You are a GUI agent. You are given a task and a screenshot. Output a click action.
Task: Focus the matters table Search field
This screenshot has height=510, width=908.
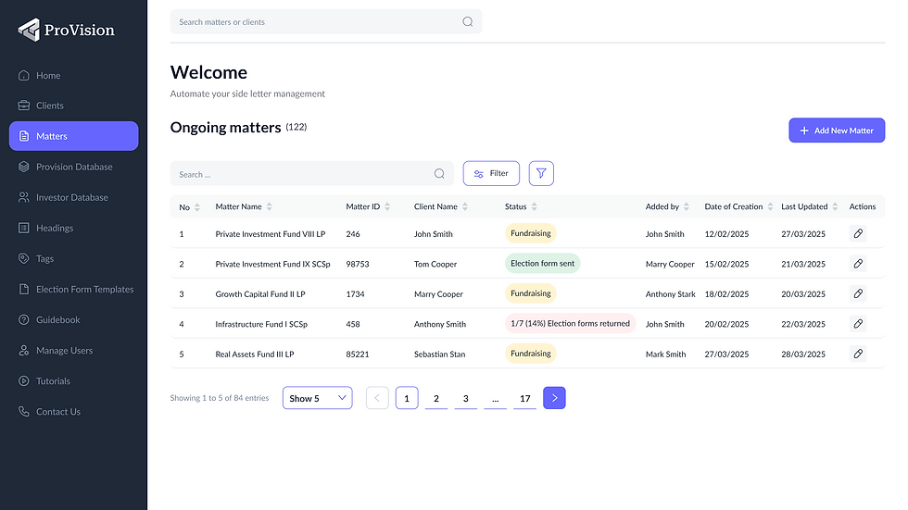pyautogui.click(x=312, y=173)
